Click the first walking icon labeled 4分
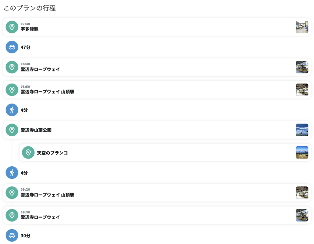Image resolution: width=314 pixels, height=244 pixels. pyautogui.click(x=12, y=110)
